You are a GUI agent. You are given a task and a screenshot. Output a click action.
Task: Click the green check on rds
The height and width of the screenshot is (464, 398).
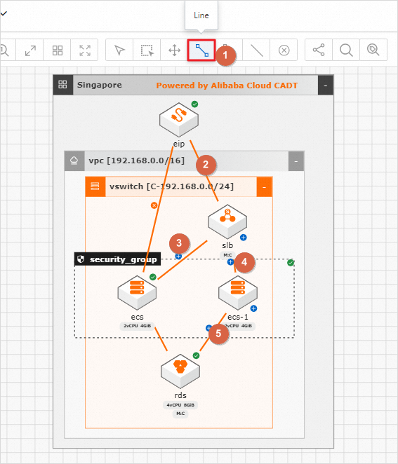pos(196,355)
